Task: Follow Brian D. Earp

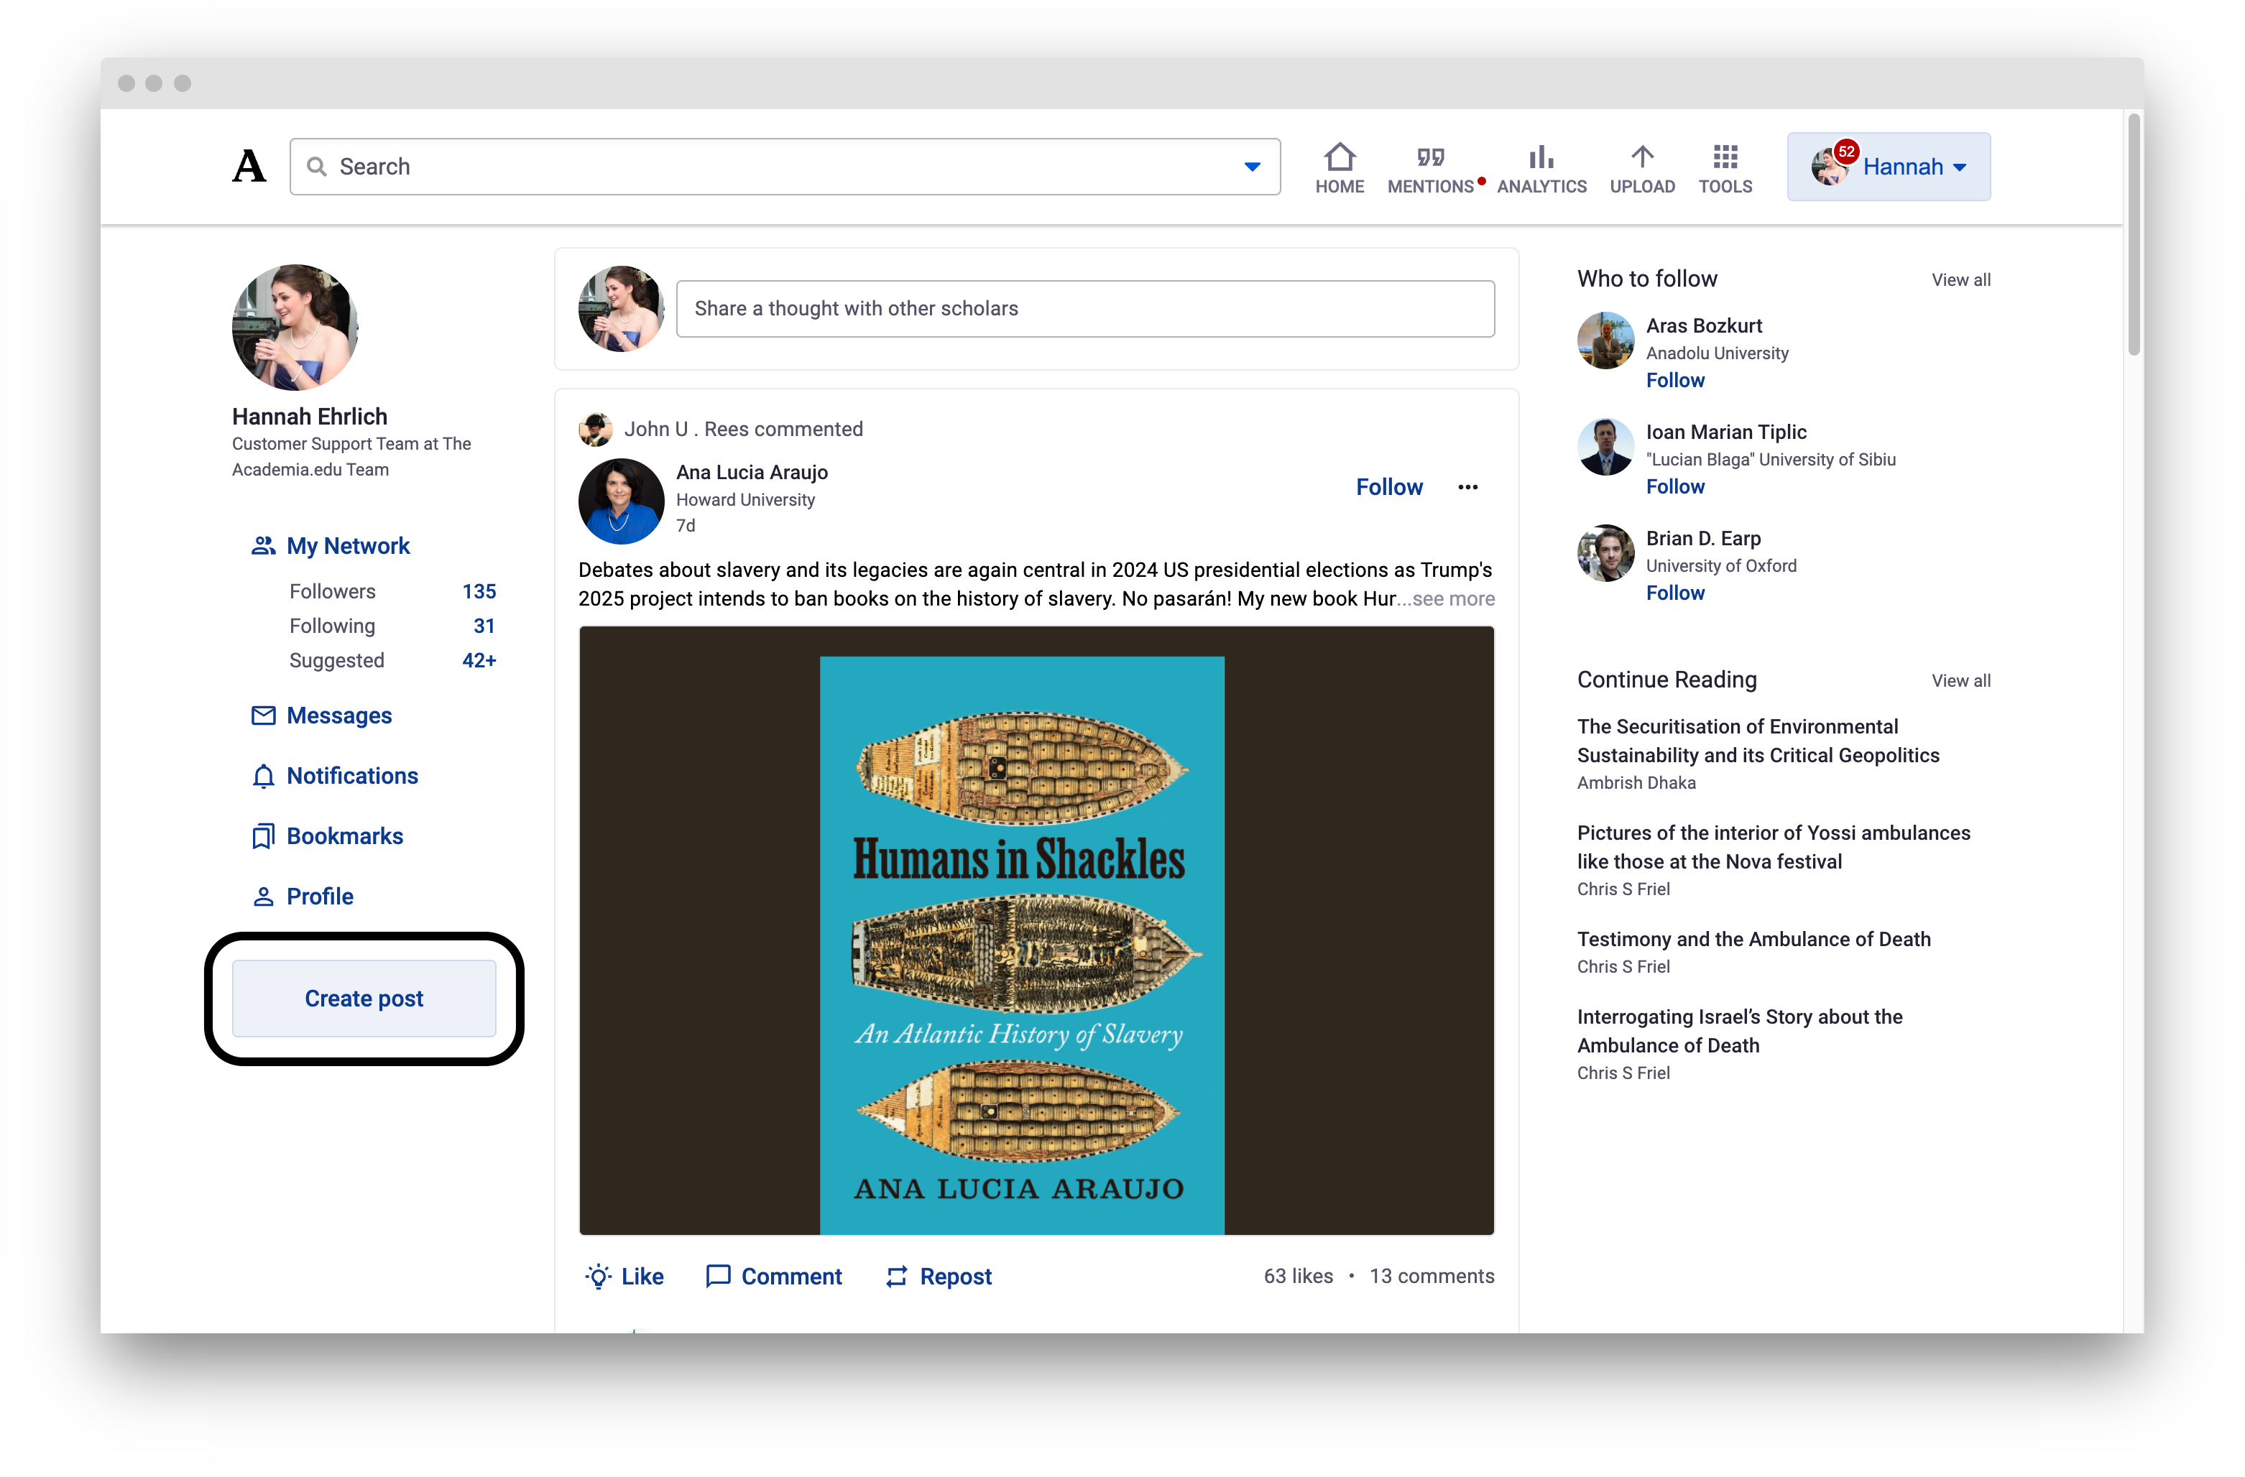Action: click(1675, 593)
